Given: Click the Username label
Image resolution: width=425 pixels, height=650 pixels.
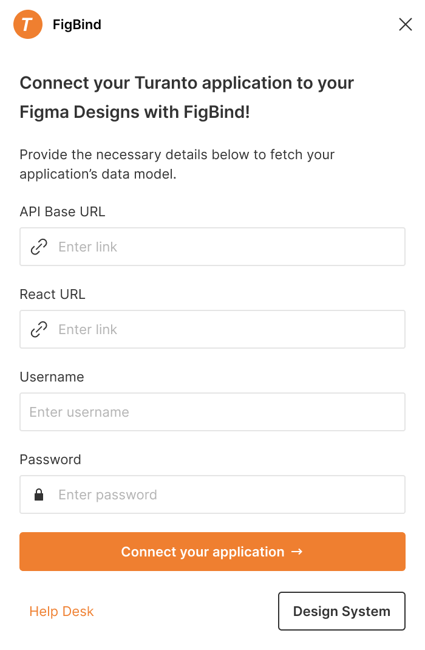Looking at the screenshot, I should (52, 377).
